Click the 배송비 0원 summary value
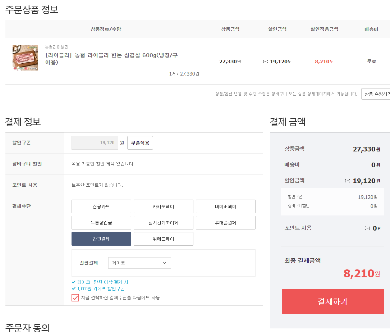 tap(376, 165)
